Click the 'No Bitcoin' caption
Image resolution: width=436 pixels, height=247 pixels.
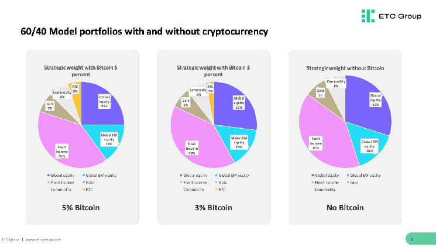point(345,208)
